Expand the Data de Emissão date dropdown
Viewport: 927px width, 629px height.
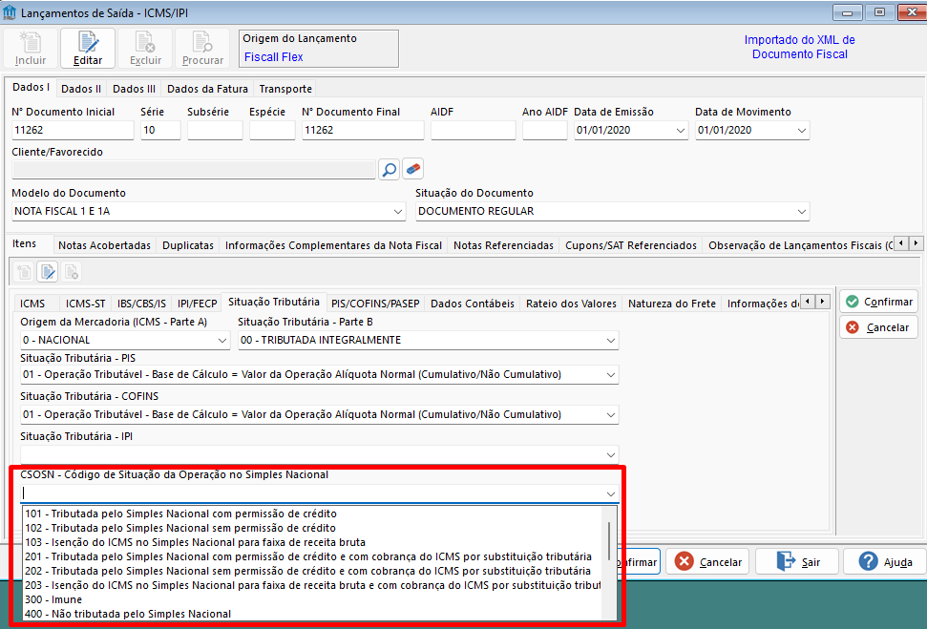681,131
